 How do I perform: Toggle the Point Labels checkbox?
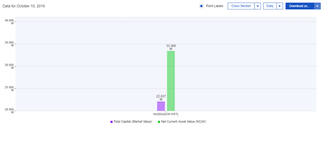click(x=201, y=6)
